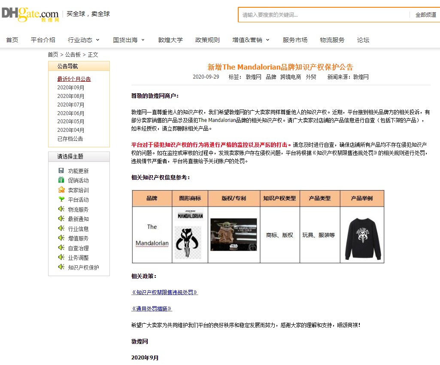440x365 pixels.
Task: Select the 自查治理 topic
Action: click(x=78, y=248)
